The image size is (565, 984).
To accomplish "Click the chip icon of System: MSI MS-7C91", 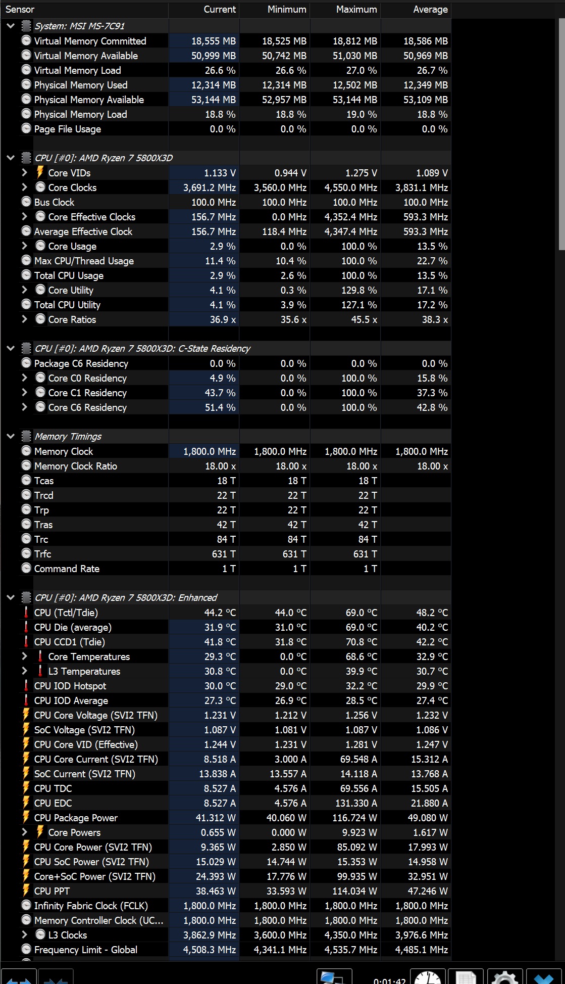I will (26, 26).
